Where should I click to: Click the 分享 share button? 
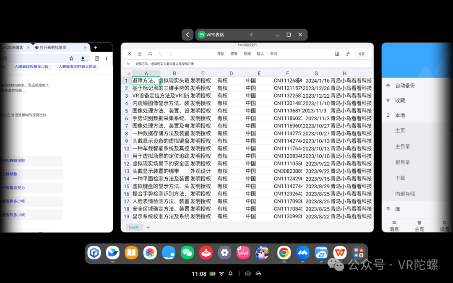(361, 54)
